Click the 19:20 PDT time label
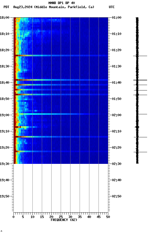 coord(5,148)
